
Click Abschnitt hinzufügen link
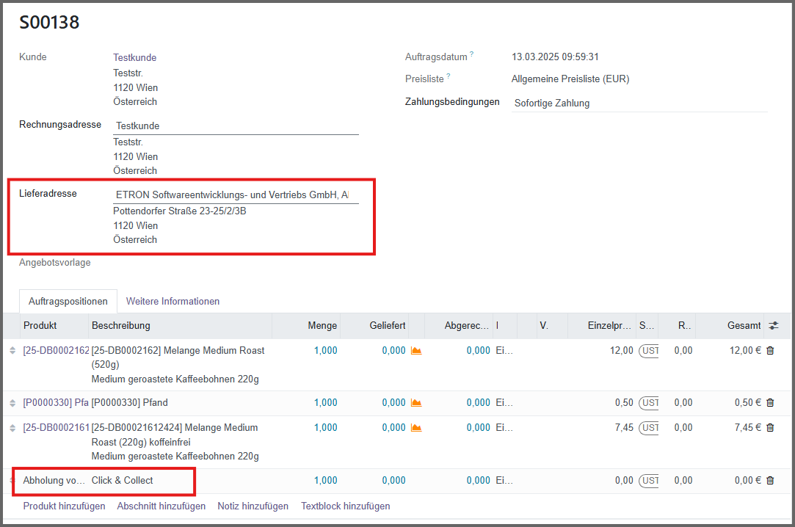(x=161, y=506)
